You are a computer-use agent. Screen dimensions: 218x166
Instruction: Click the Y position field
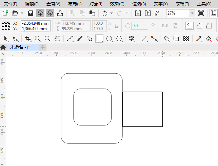click(x=36, y=29)
